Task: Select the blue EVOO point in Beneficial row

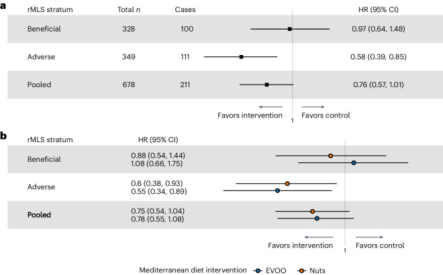Action: tap(354, 162)
